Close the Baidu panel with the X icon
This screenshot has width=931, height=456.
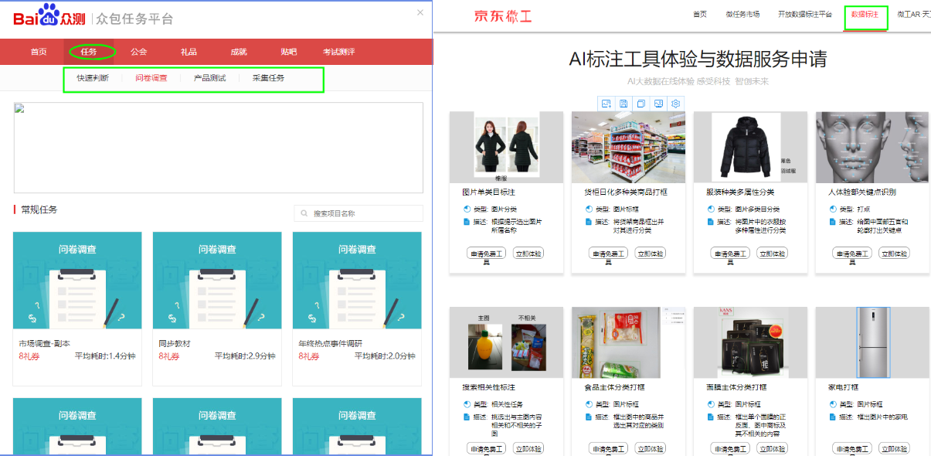click(x=420, y=12)
